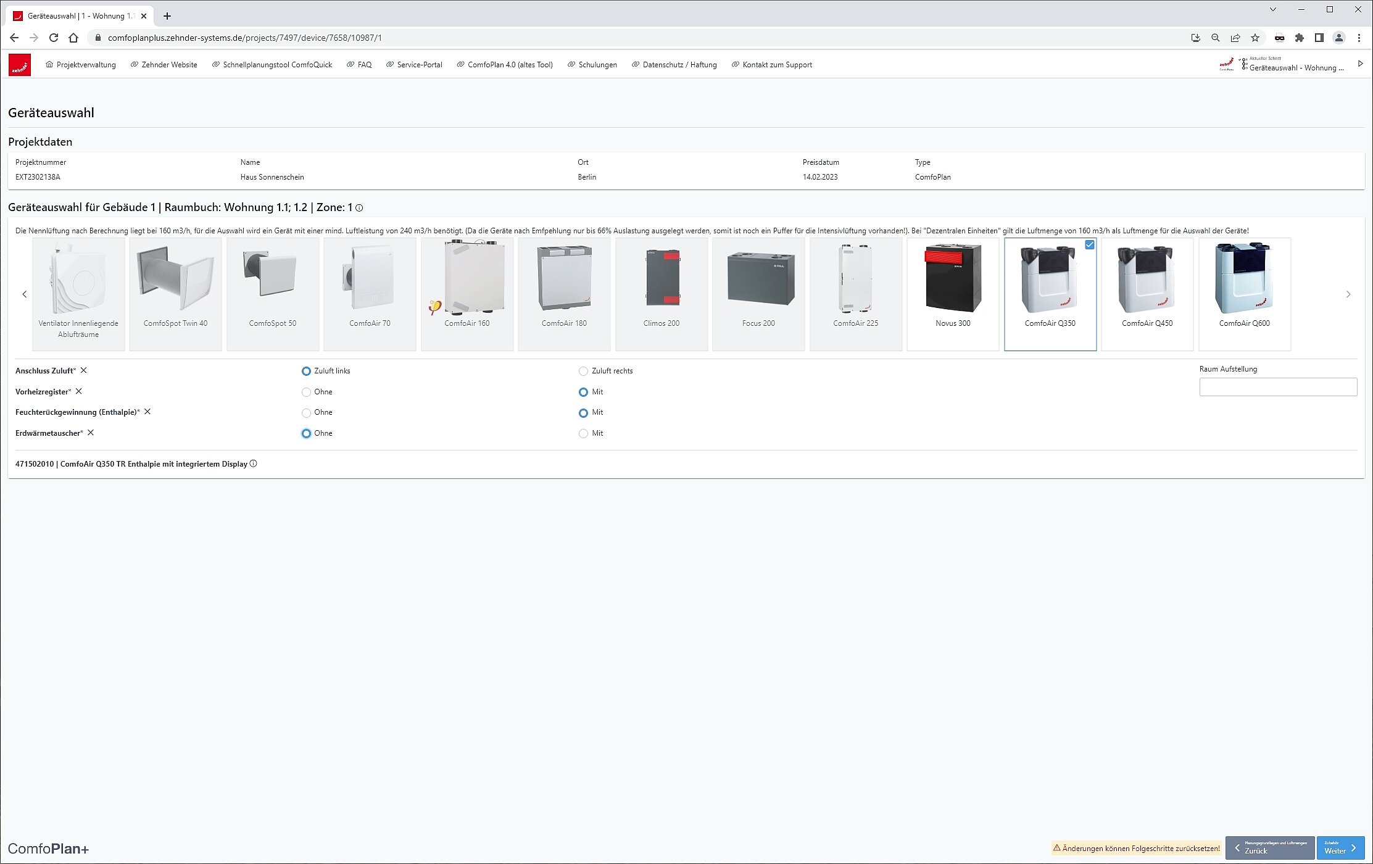Select Zuluft rechts radio button

click(583, 371)
